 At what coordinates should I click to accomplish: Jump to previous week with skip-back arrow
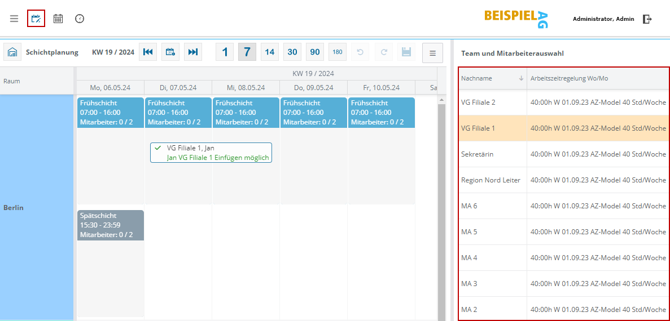click(x=148, y=52)
